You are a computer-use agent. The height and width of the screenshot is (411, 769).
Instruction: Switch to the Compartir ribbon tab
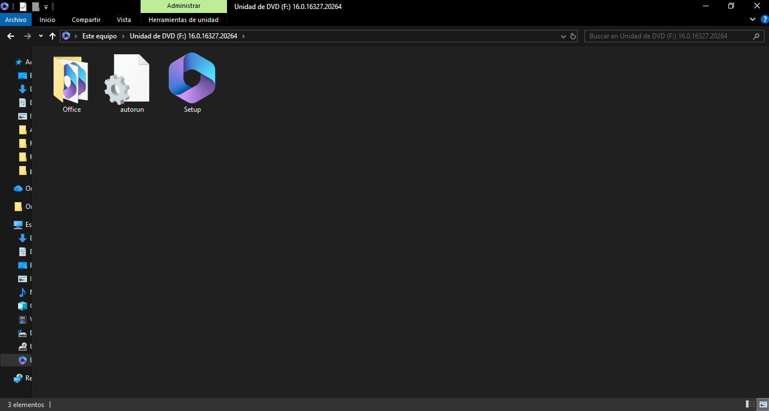86,20
